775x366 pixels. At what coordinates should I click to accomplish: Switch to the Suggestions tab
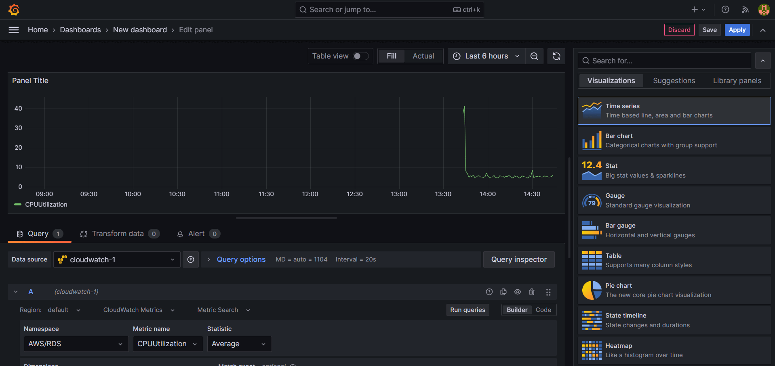pyautogui.click(x=674, y=81)
